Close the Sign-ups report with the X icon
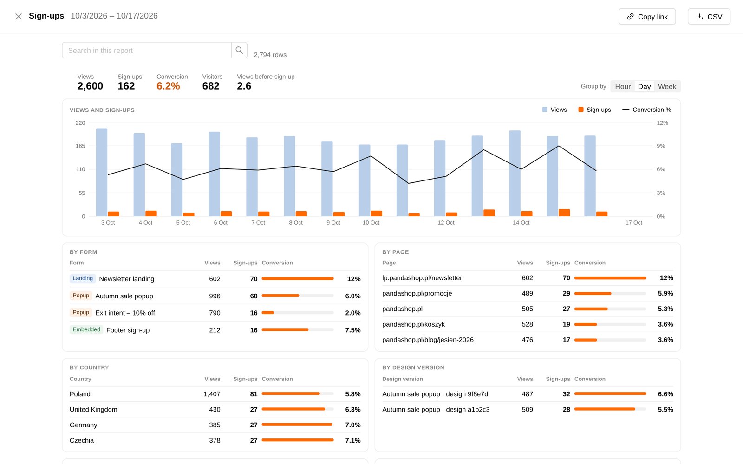 pos(19,16)
